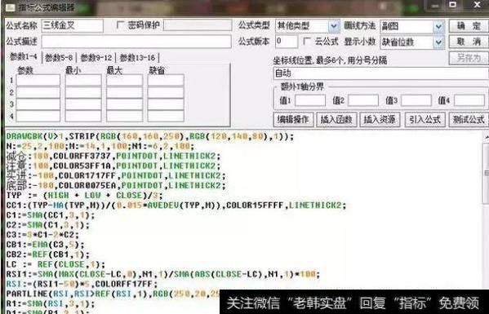Click the 密码保护 password field
Screen dimensions: 489x314
(x=198, y=25)
